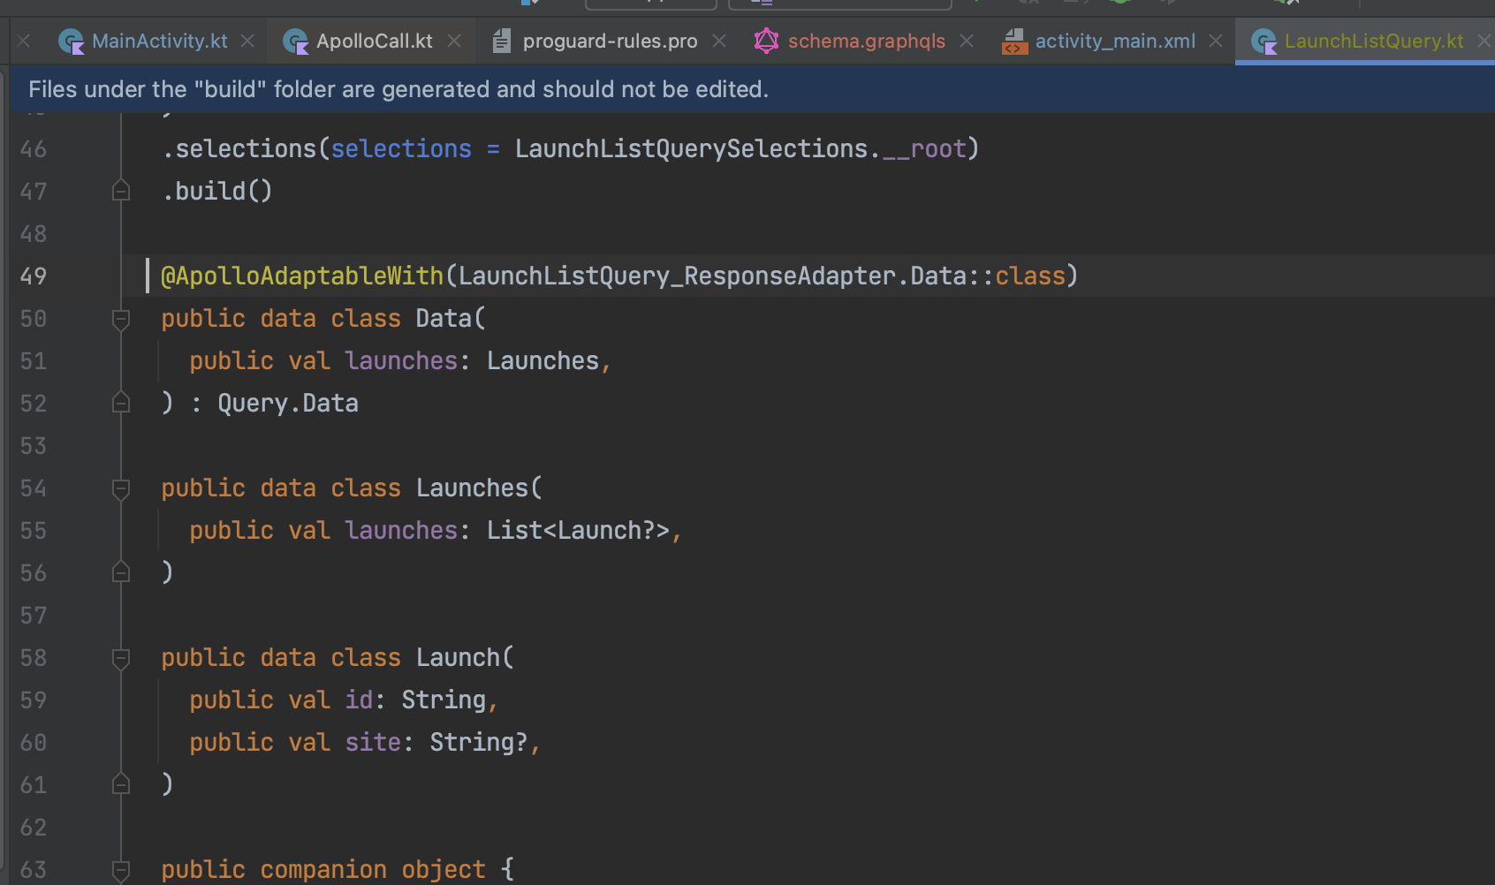Viewport: 1495px width, 885px height.
Task: Collapse the Data class at line 50
Action: [x=121, y=319]
